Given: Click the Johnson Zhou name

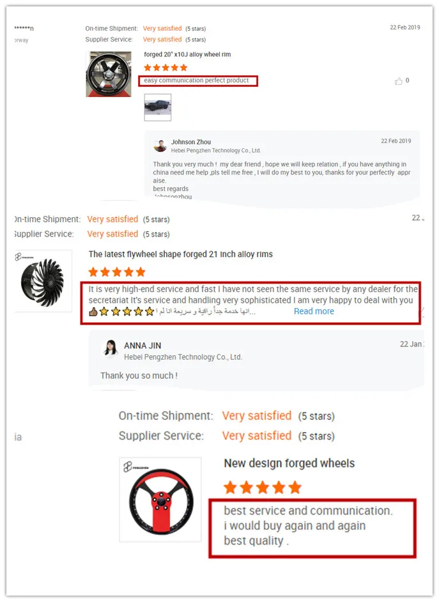Looking at the screenshot, I should pyautogui.click(x=190, y=142).
